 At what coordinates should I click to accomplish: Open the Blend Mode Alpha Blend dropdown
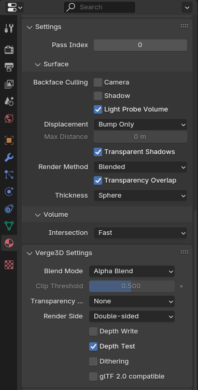tap(132, 271)
